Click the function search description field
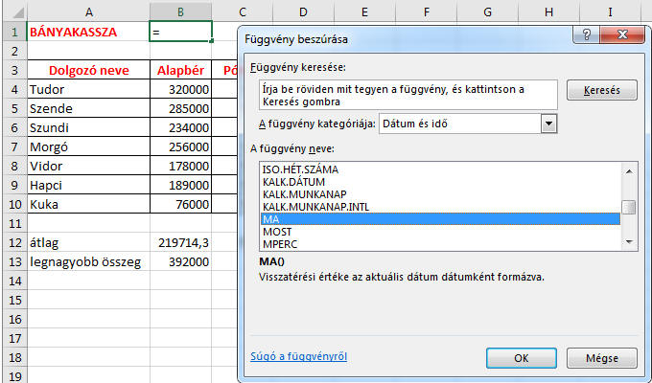 (x=403, y=95)
